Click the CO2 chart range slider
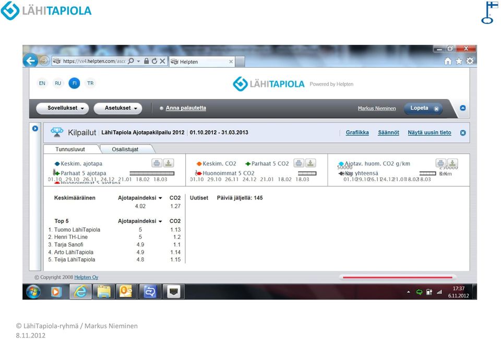 307,173
